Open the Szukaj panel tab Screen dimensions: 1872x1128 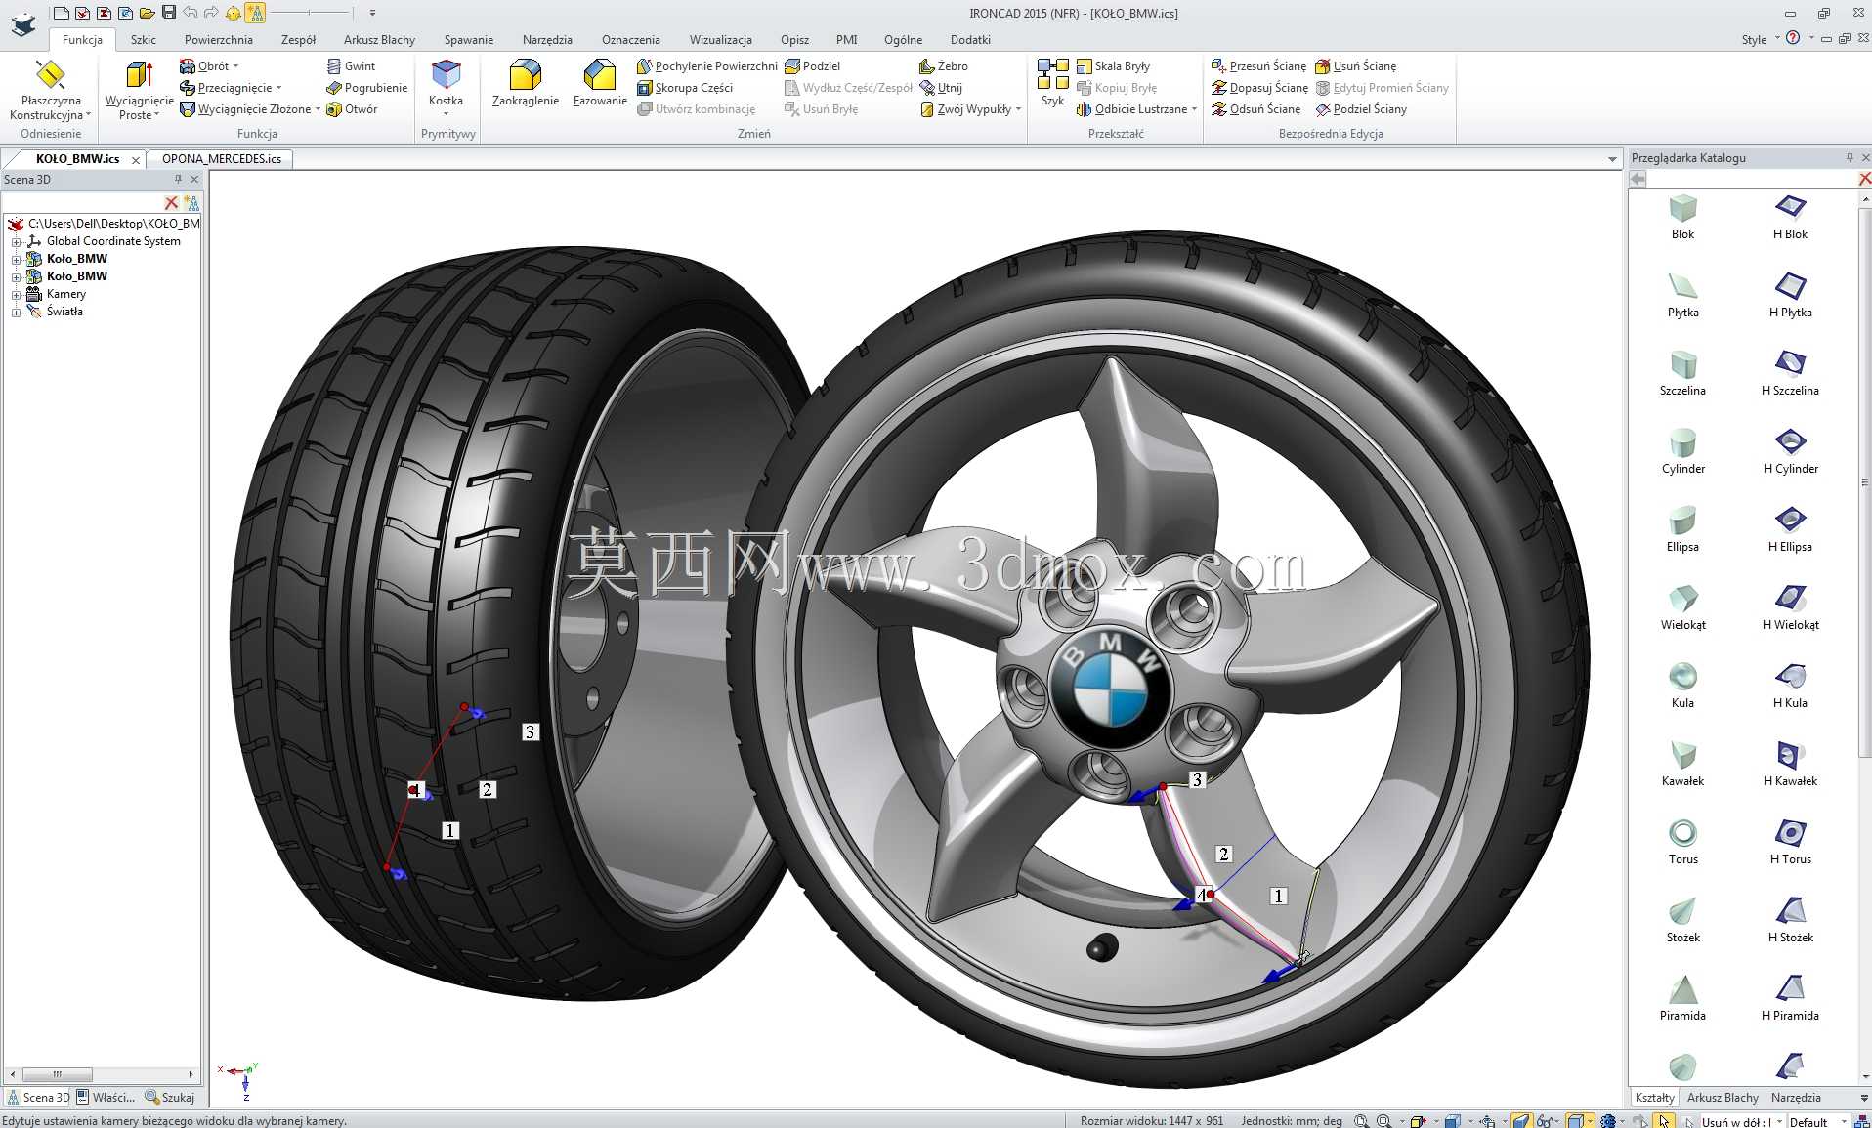coord(170,1098)
